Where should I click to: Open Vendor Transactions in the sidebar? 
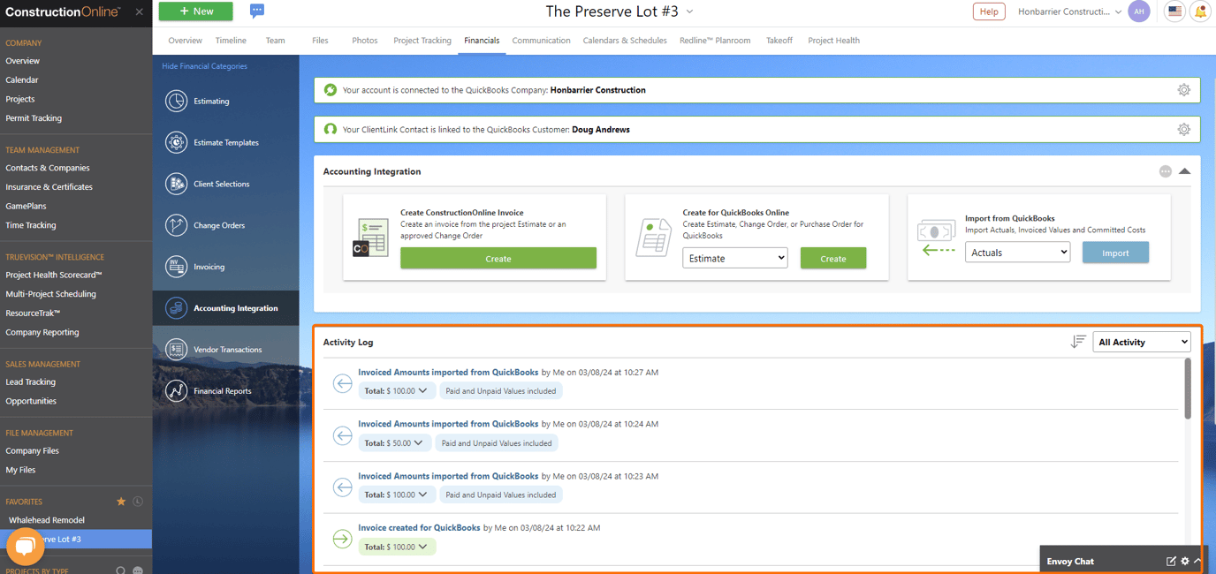[x=178, y=349]
